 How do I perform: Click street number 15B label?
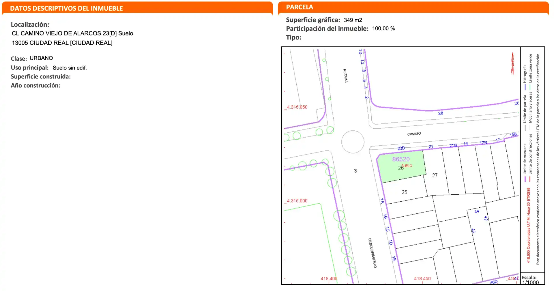pos(513,135)
